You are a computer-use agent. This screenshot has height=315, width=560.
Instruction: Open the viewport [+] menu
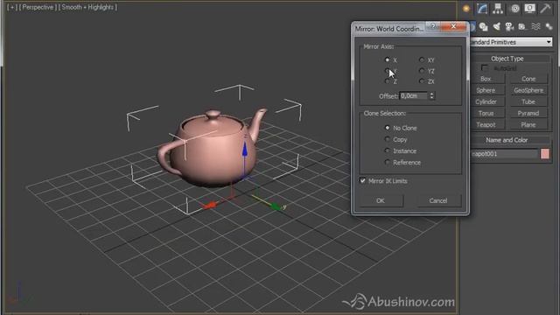(11, 7)
